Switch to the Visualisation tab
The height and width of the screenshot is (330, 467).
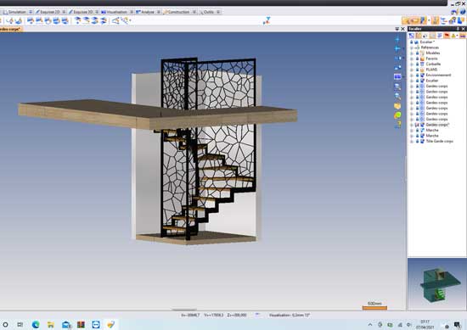pos(115,12)
